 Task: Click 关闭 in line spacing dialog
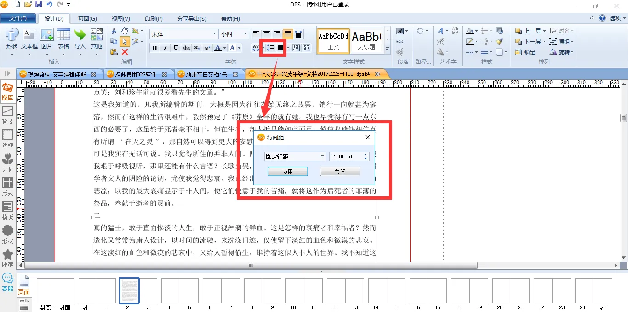[340, 172]
